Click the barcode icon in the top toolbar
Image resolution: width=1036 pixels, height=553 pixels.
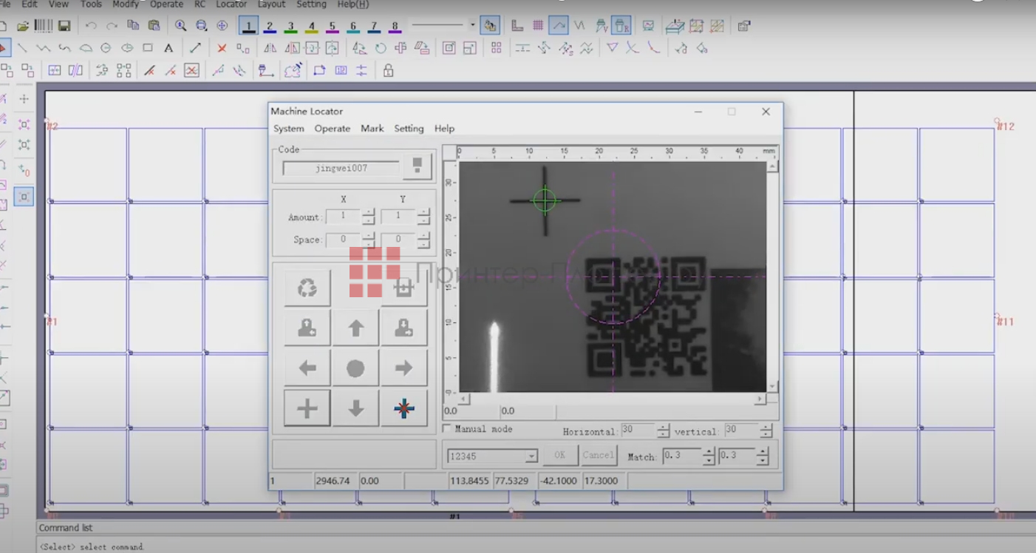44,26
